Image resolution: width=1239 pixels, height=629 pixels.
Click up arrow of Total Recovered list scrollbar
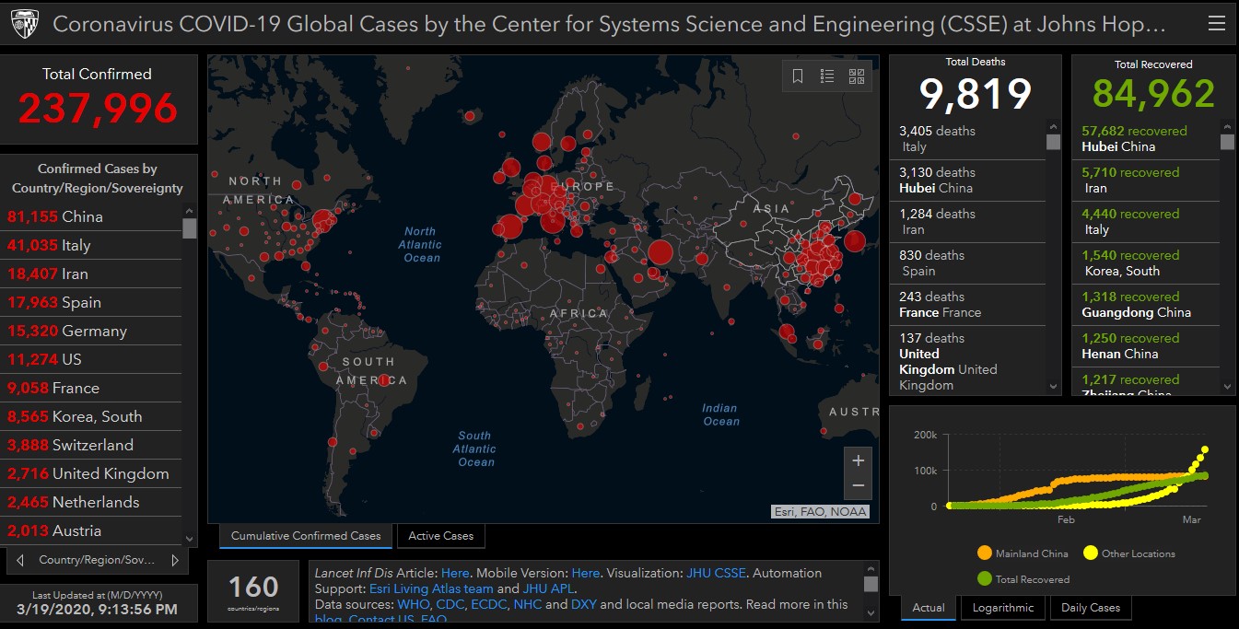pyautogui.click(x=1227, y=127)
